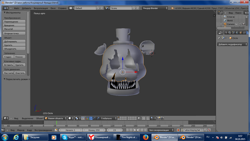
Task: Pin the properties context with pushpin
Action: (219, 38)
